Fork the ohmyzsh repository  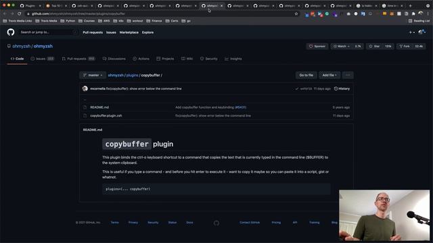405,47
